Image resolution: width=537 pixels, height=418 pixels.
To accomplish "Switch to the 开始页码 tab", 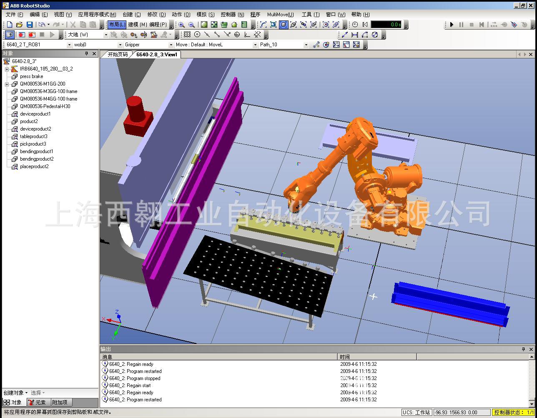I will [118, 54].
